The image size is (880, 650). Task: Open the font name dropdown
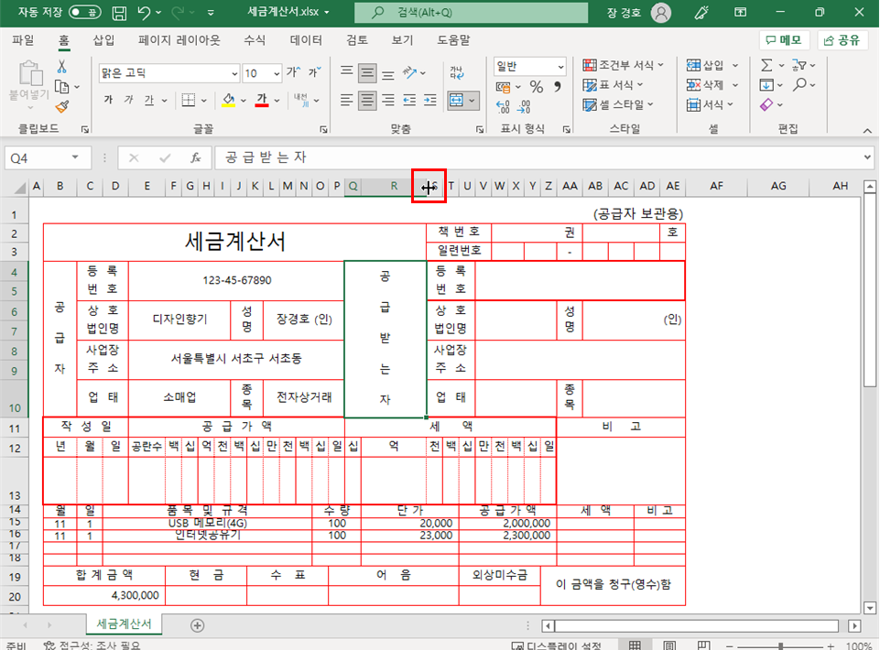[234, 73]
